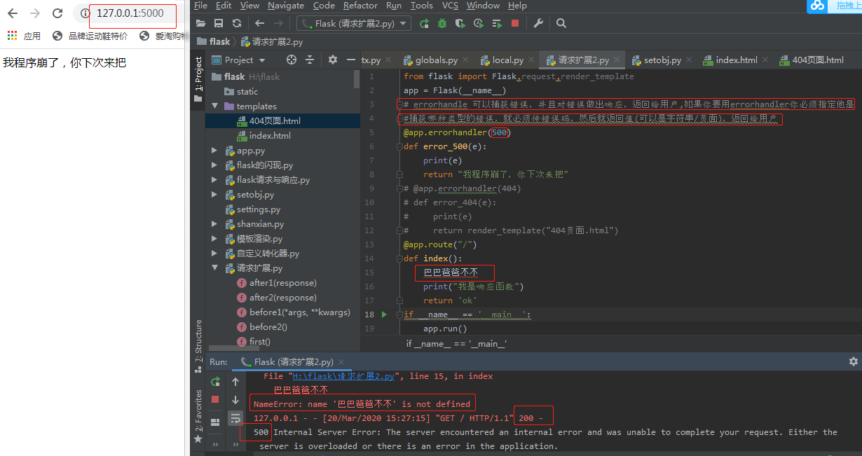Open the Refactor menu
Image resolution: width=862 pixels, height=456 pixels.
click(x=360, y=6)
